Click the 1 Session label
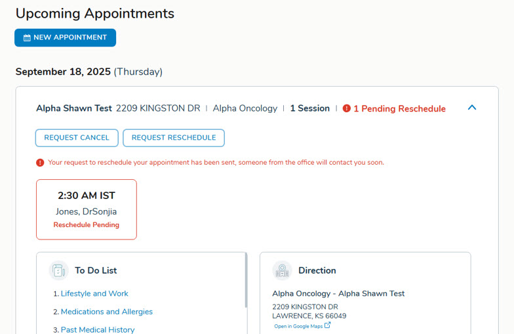Viewport: 514px width, 334px height. [x=309, y=108]
